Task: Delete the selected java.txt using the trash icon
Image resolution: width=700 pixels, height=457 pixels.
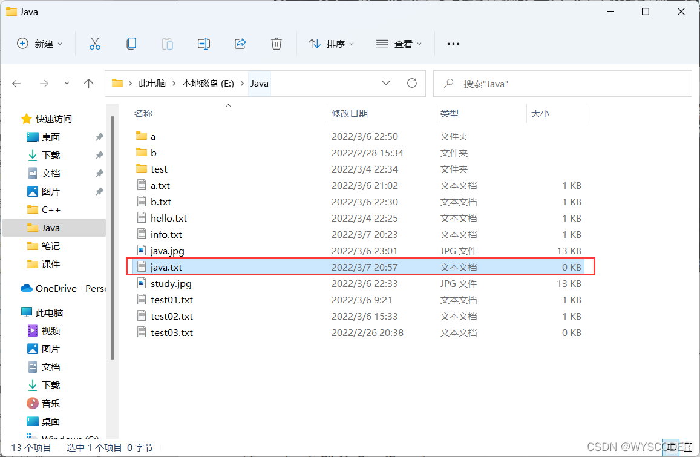Action: click(276, 43)
